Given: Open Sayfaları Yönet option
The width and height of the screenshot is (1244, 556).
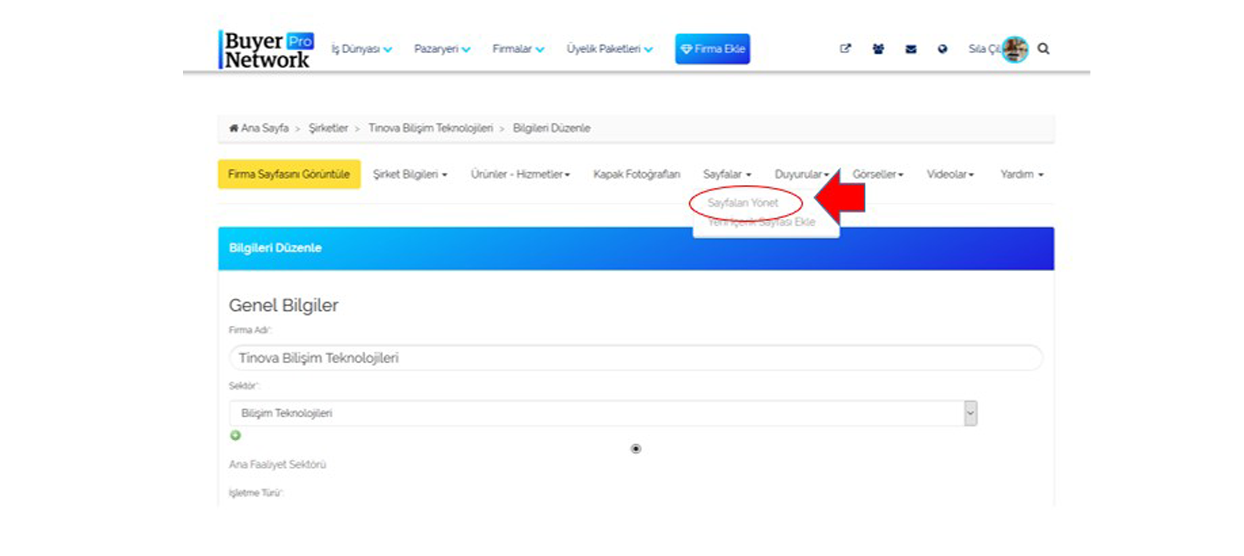Looking at the screenshot, I should pyautogui.click(x=742, y=202).
